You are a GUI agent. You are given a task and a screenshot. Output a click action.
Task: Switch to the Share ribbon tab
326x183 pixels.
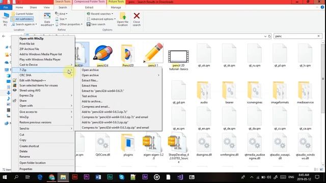click(33, 7)
